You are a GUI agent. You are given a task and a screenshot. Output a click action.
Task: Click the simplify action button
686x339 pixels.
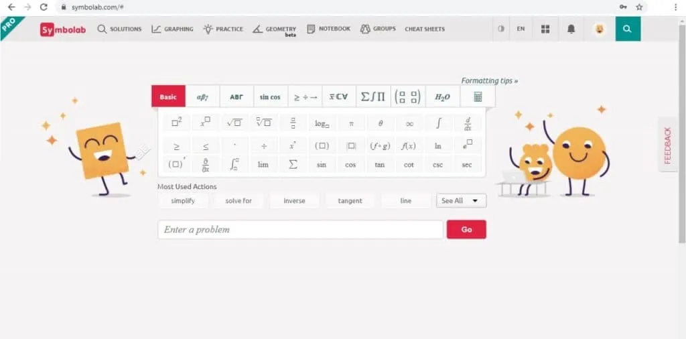183,200
